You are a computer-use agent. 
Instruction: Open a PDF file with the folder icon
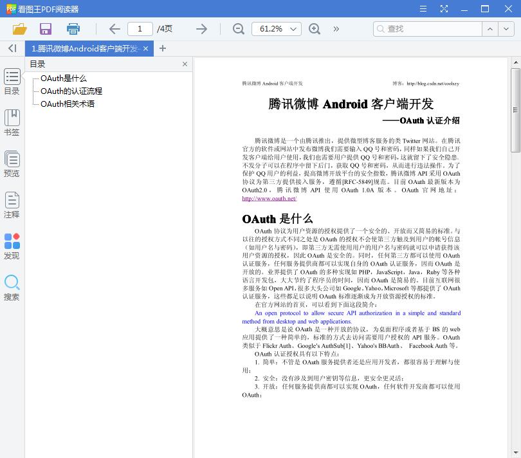click(x=19, y=29)
